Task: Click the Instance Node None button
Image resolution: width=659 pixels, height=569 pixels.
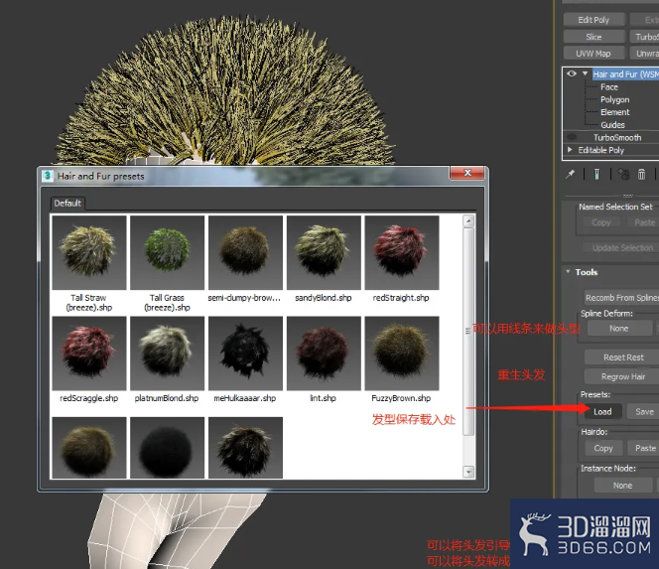Action: coord(622,486)
